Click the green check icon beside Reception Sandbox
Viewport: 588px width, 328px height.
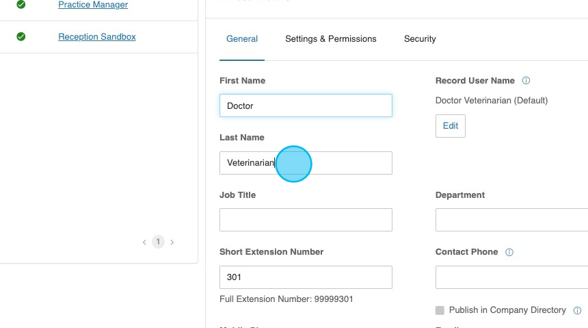[x=21, y=37]
